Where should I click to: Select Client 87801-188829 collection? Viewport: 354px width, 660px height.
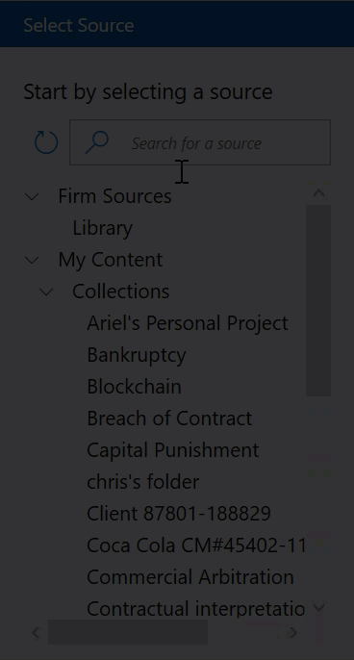pyautogui.click(x=179, y=514)
